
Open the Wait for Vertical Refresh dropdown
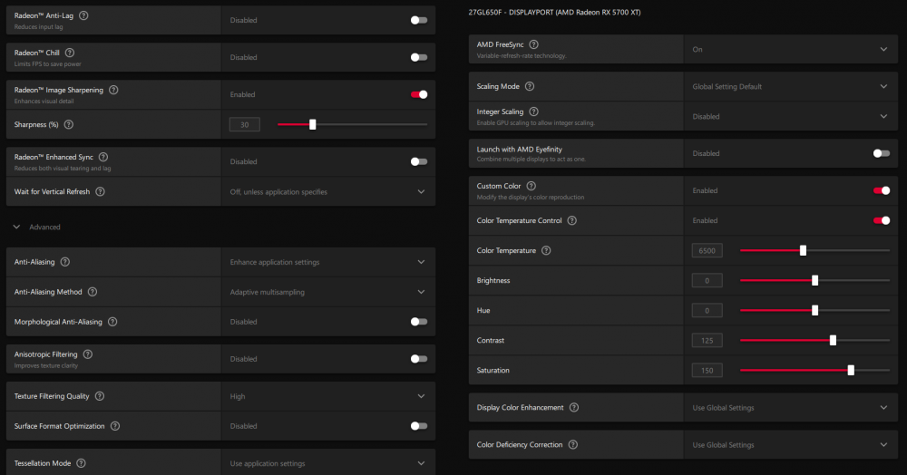pyautogui.click(x=421, y=192)
